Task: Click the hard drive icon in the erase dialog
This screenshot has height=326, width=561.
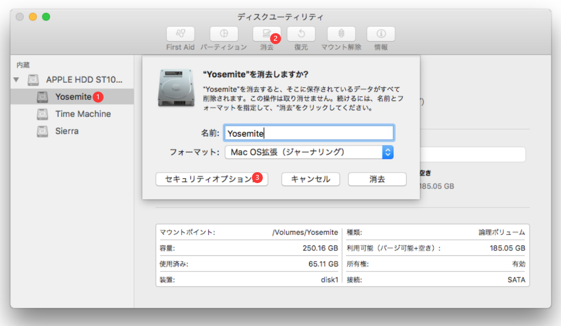Action: (176, 88)
